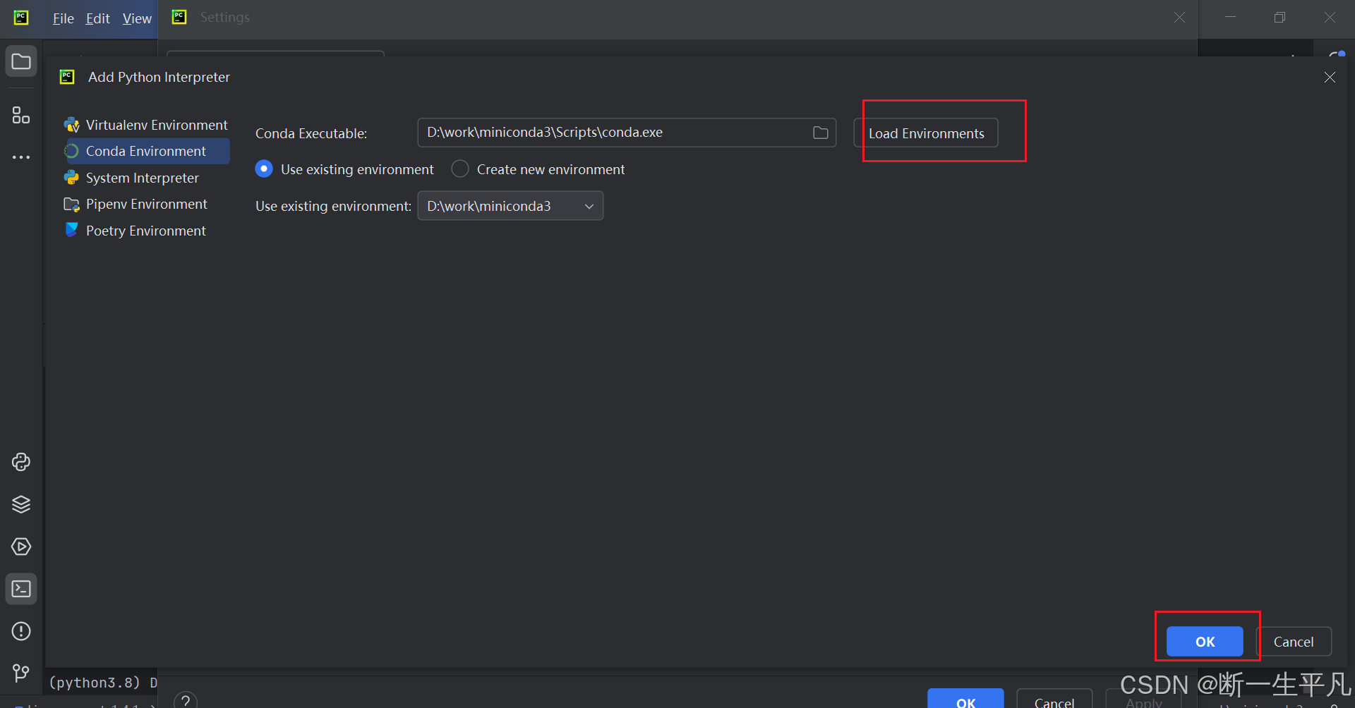Click the help question mark icon in Settings

[186, 700]
